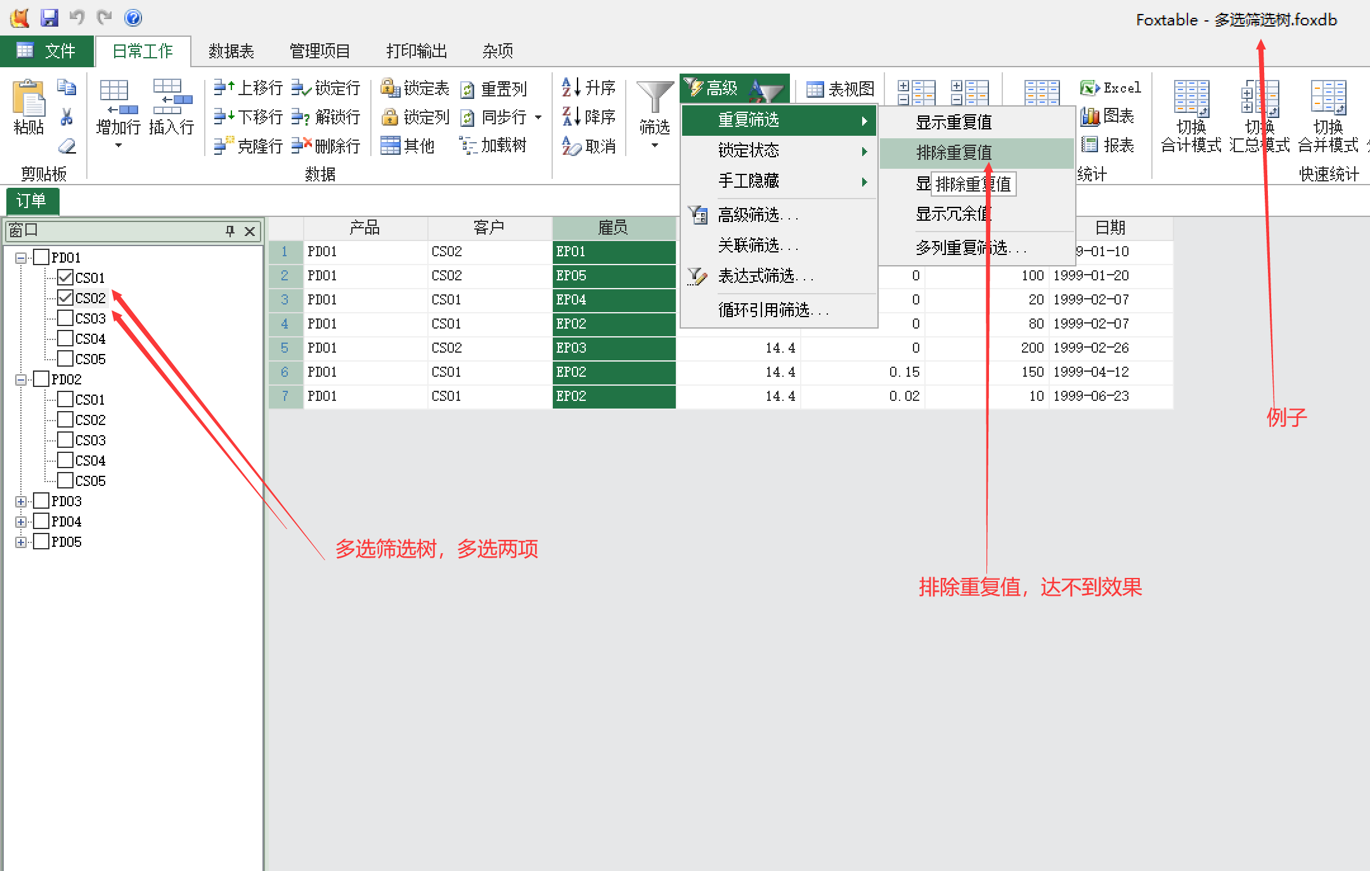
Task: Check the CS03 box under PD01
Action: pos(65,318)
